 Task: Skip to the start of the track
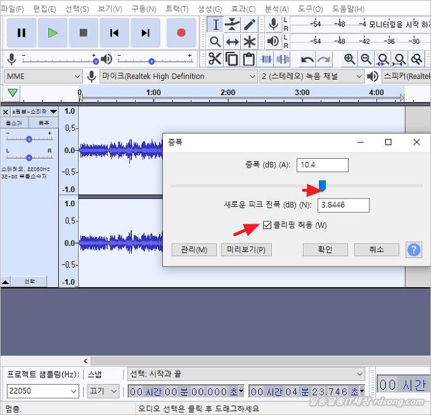pos(114,33)
